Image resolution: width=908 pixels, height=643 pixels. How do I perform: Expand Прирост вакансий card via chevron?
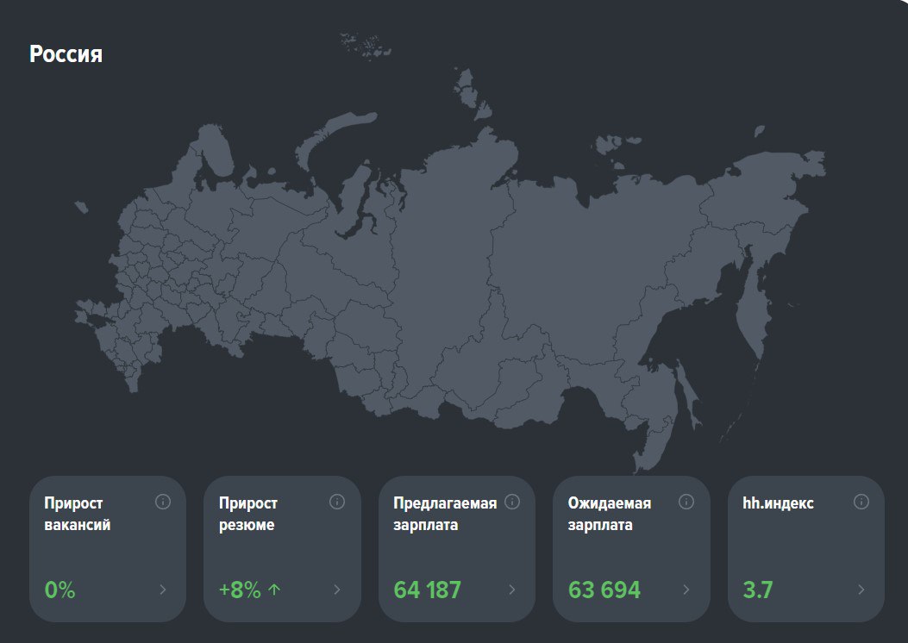[x=163, y=590]
